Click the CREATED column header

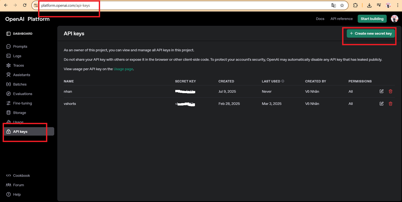tap(226, 81)
